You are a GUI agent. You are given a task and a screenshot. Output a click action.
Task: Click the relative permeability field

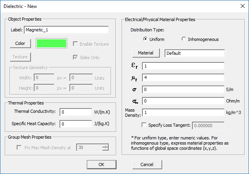[183, 77]
